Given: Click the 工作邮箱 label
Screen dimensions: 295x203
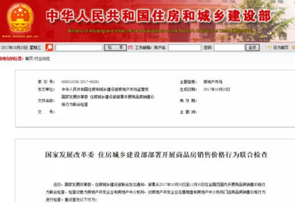Looking at the screenshot, I should coord(143,48).
